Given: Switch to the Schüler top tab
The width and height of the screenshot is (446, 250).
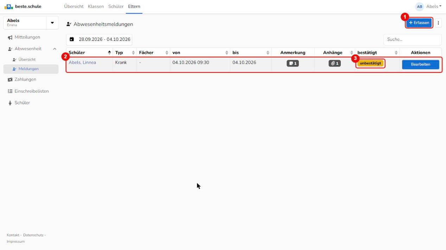Looking at the screenshot, I should (116, 6).
